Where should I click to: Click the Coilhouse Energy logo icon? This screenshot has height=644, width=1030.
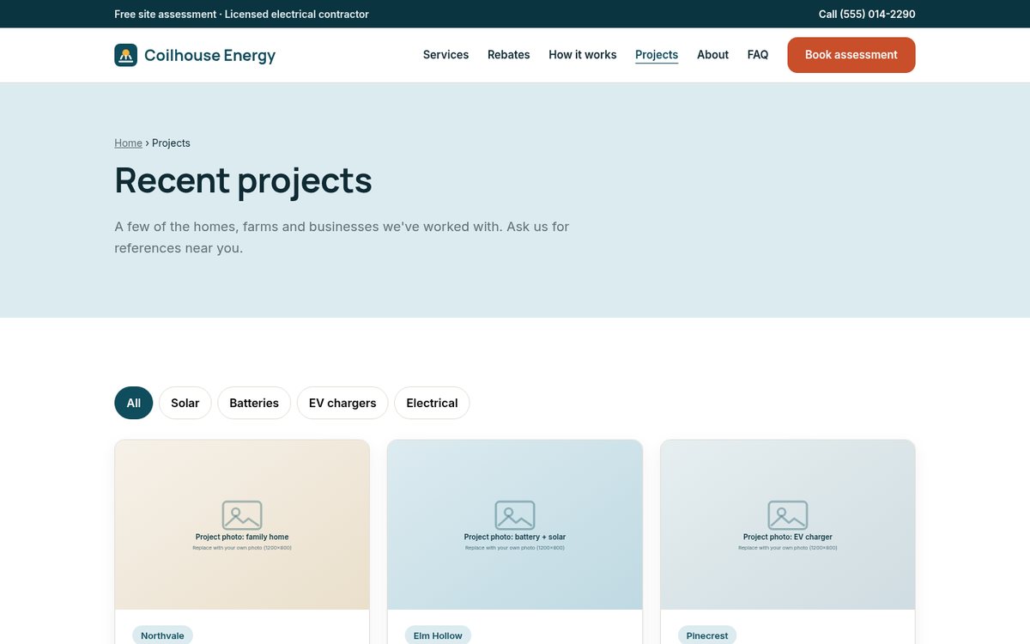coord(125,55)
